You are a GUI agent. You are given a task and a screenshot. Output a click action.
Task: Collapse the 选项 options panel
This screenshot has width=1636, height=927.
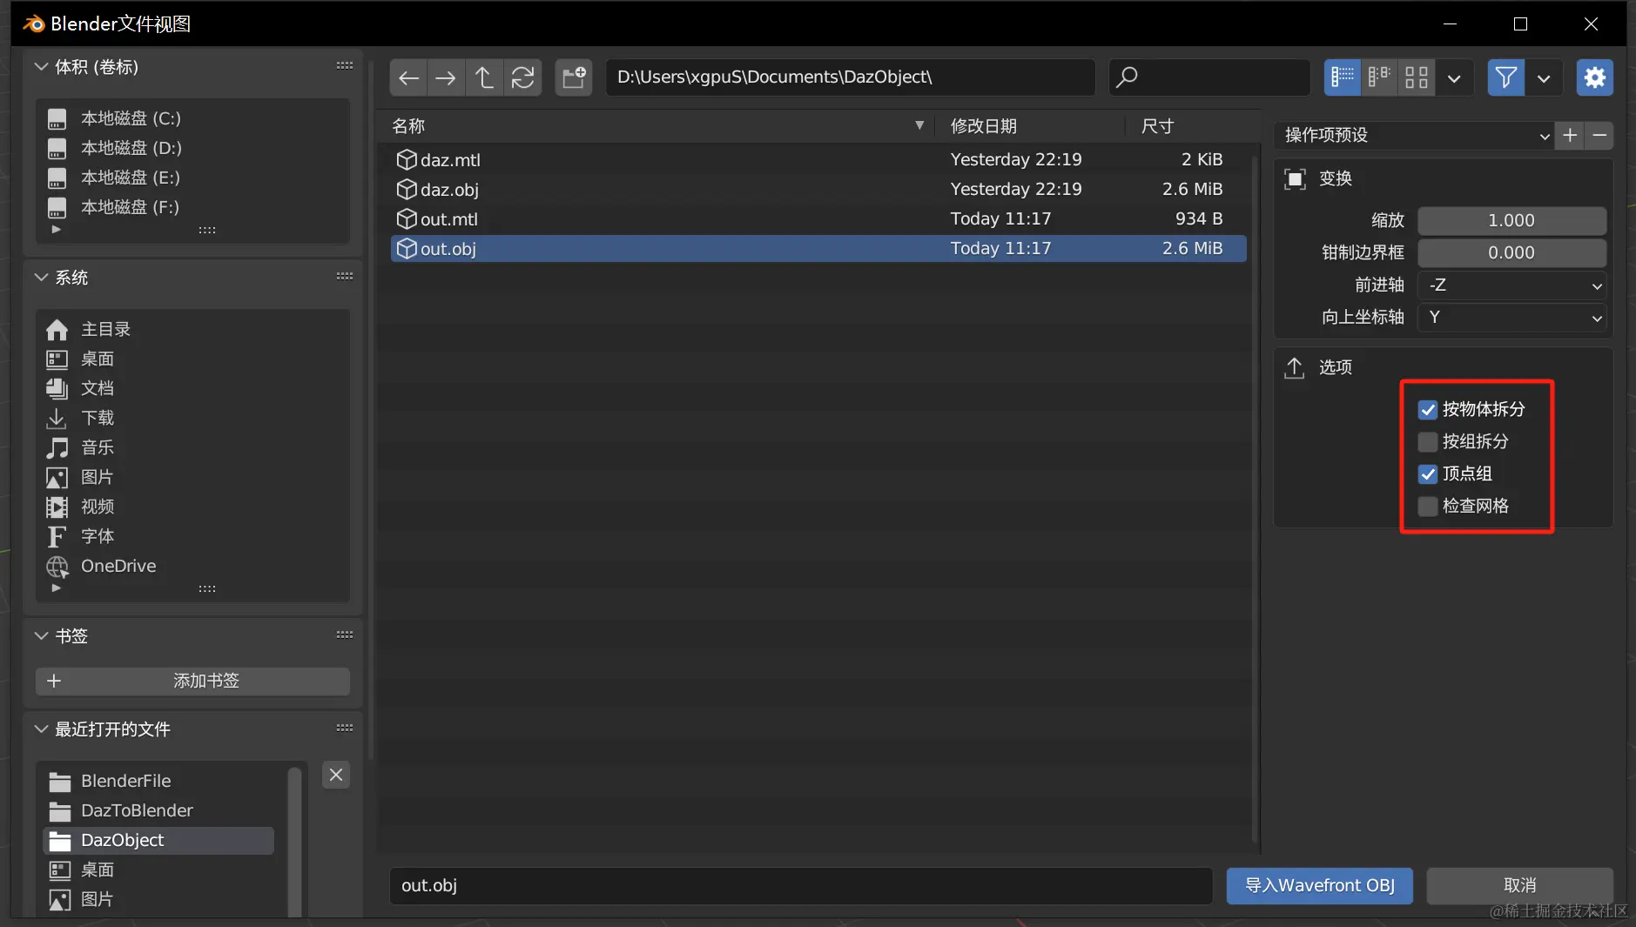(1335, 367)
